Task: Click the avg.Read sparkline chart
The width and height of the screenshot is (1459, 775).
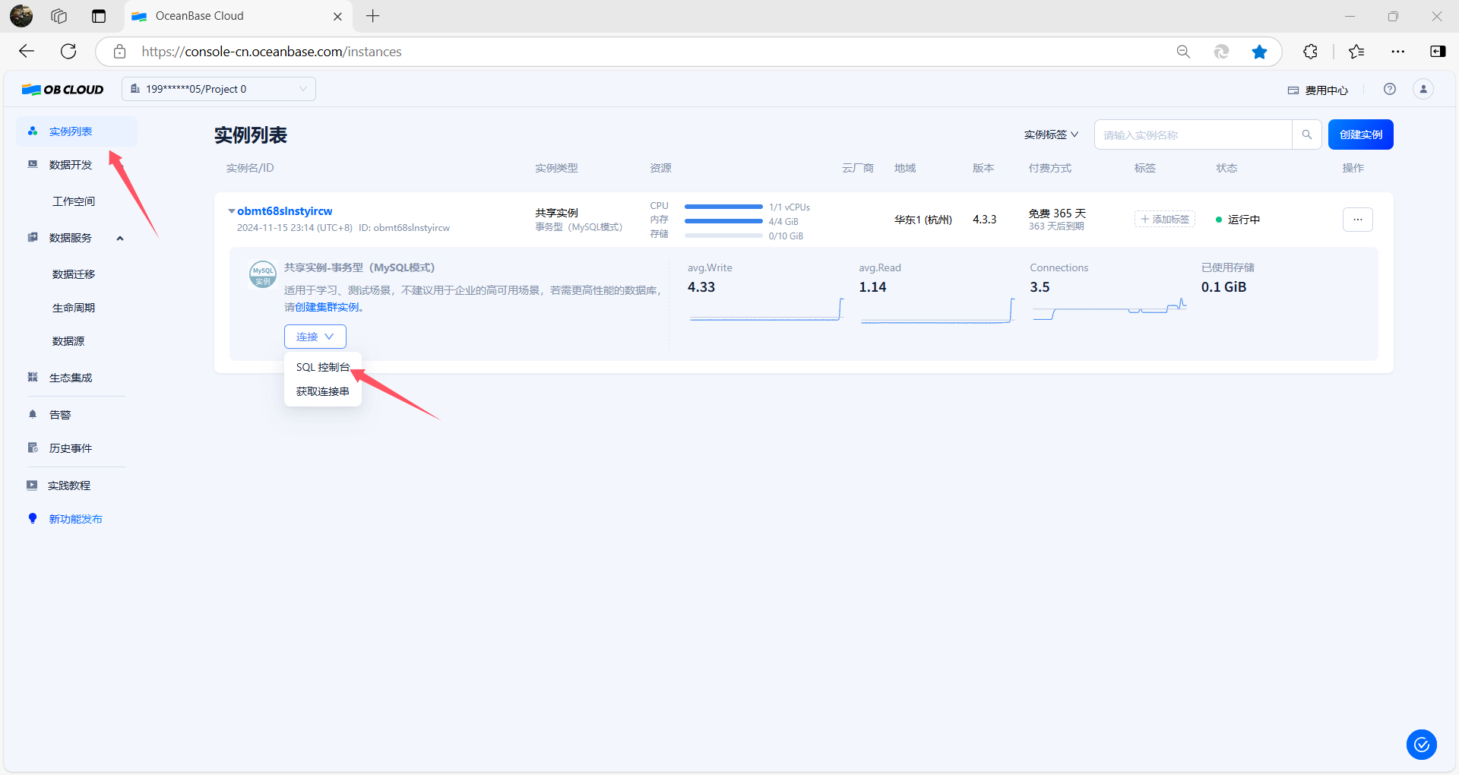Action: [938, 310]
